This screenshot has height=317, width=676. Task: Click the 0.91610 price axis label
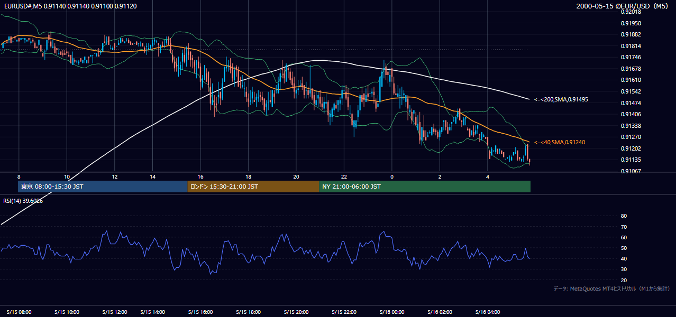tap(632, 80)
